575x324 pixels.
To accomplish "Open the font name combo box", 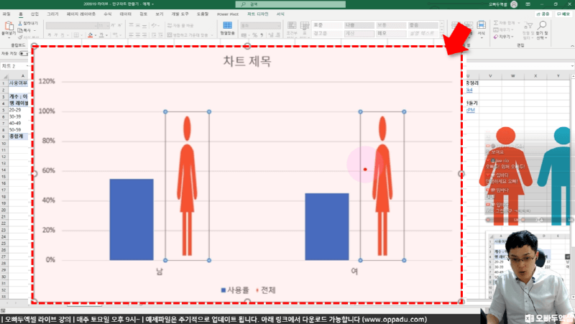I will tap(71, 26).
